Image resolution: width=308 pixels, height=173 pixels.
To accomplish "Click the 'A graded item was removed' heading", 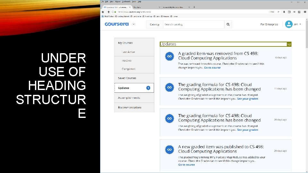I will (218, 56).
